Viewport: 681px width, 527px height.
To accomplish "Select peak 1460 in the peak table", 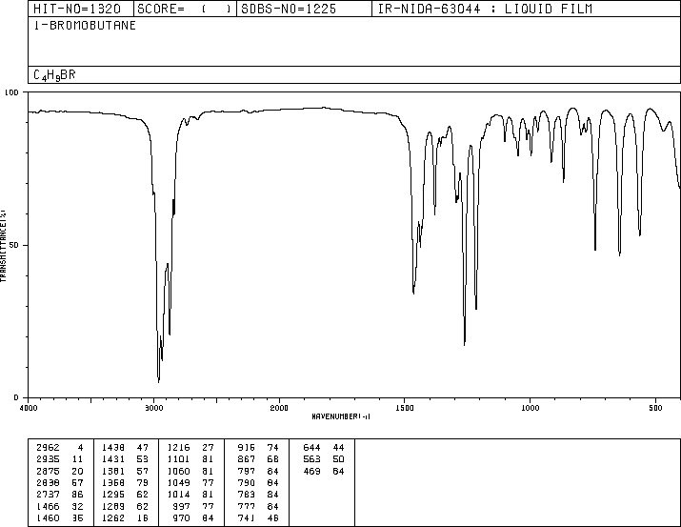I will pyautogui.click(x=49, y=518).
